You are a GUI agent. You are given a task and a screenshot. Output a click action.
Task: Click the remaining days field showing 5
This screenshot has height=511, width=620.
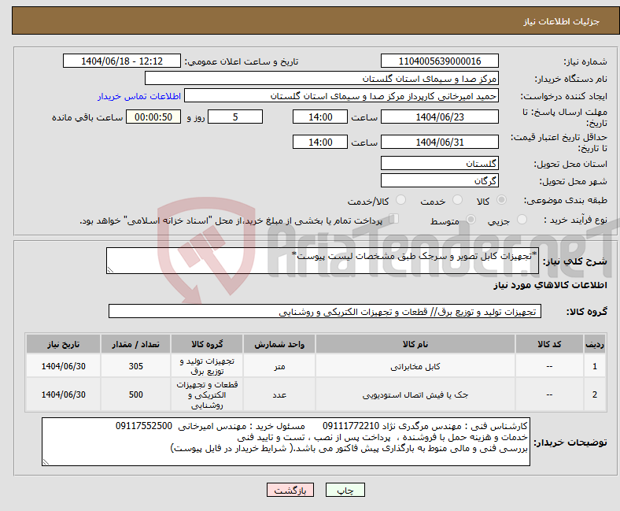(235, 117)
